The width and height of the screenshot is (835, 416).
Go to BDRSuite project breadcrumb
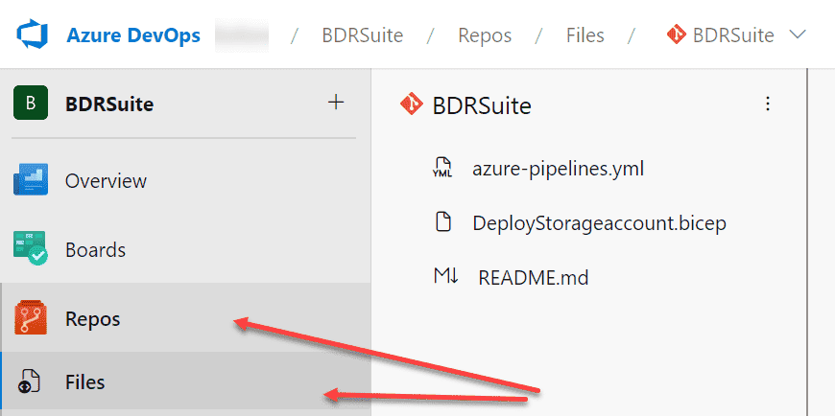click(x=362, y=35)
